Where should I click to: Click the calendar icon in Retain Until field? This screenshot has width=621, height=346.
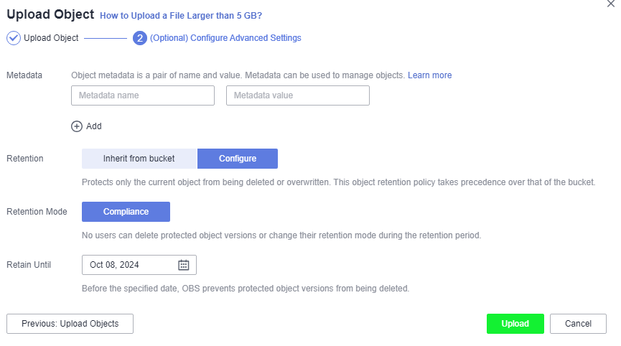183,265
